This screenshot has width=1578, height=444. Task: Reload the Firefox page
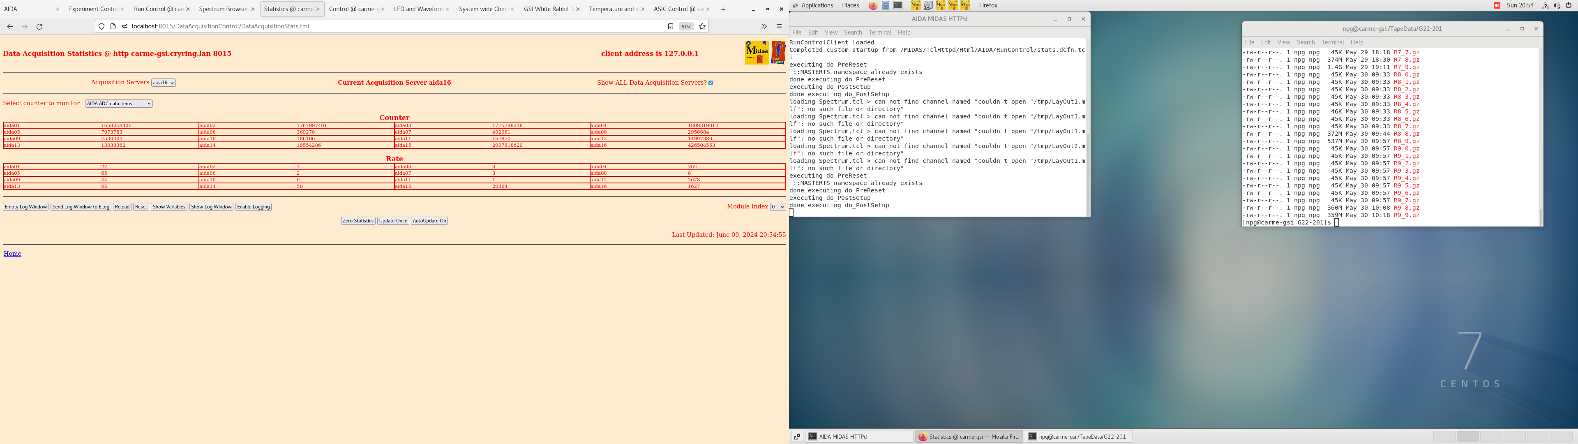[40, 26]
